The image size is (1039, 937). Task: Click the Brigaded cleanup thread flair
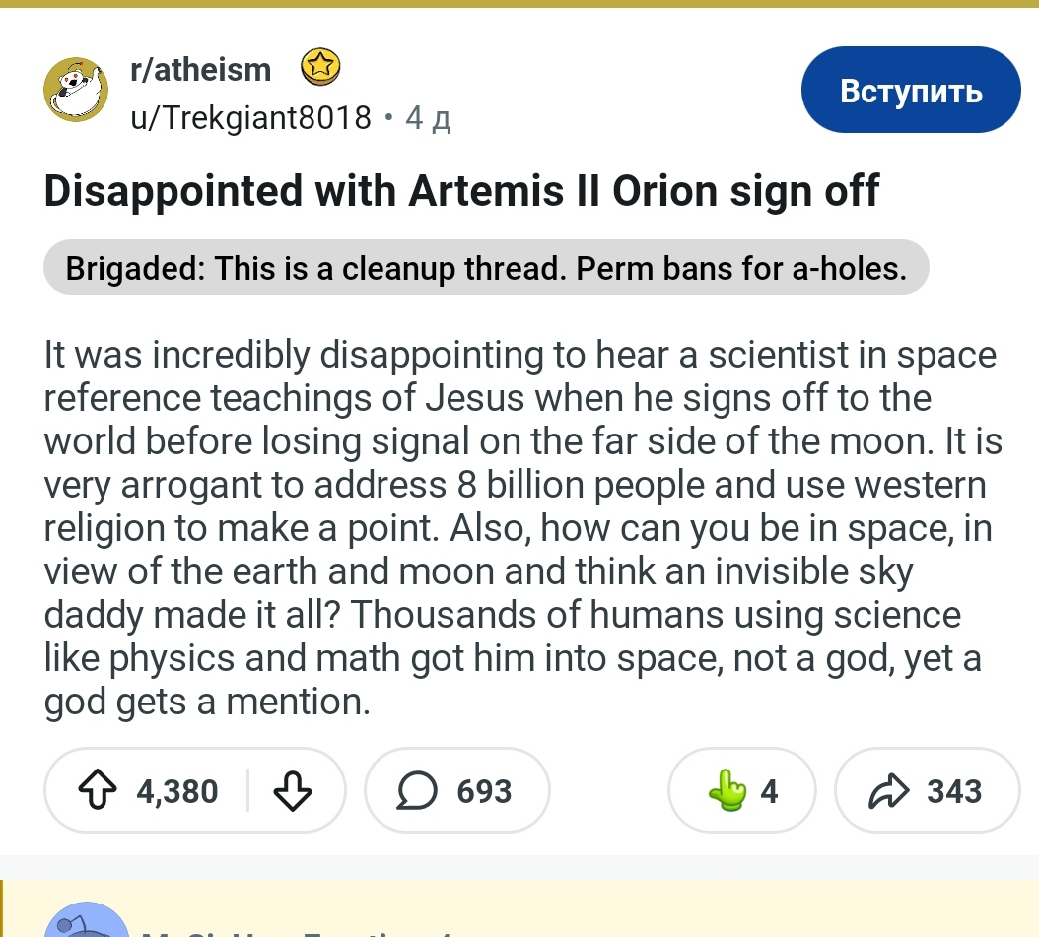[x=486, y=268]
